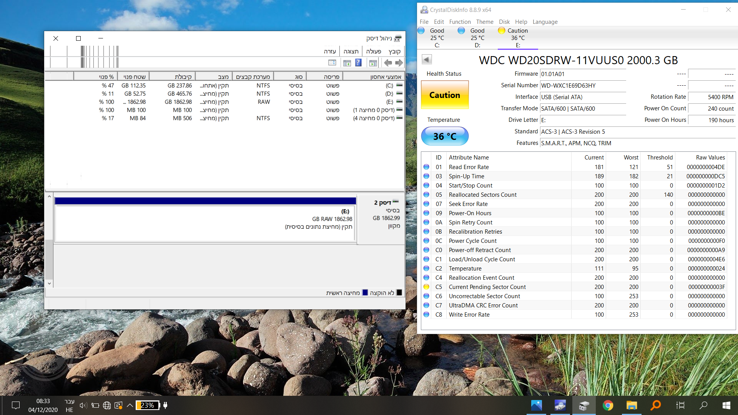This screenshot has width=738, height=415.
Task: Open the Photos app from the taskbar
Action: (536, 405)
